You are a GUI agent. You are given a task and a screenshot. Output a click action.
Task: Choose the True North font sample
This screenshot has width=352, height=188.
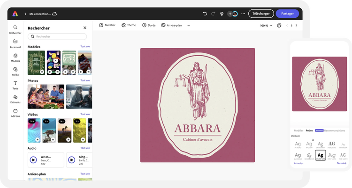[343, 156]
